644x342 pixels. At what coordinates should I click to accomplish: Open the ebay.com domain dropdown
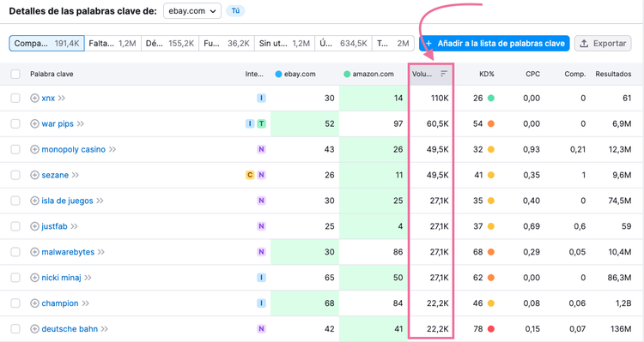192,11
